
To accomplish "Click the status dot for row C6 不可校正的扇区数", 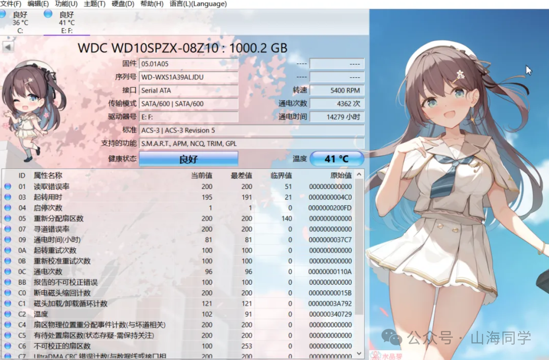I will tap(8, 346).
